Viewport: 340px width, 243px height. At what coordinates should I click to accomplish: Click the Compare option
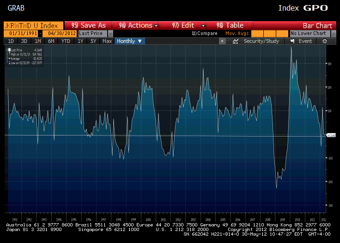pyautogui.click(x=205, y=34)
